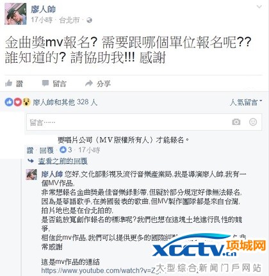Viewport: 269px width, 276px height.
Task: Click the 讚 link under the comment
Action: pos(30,150)
